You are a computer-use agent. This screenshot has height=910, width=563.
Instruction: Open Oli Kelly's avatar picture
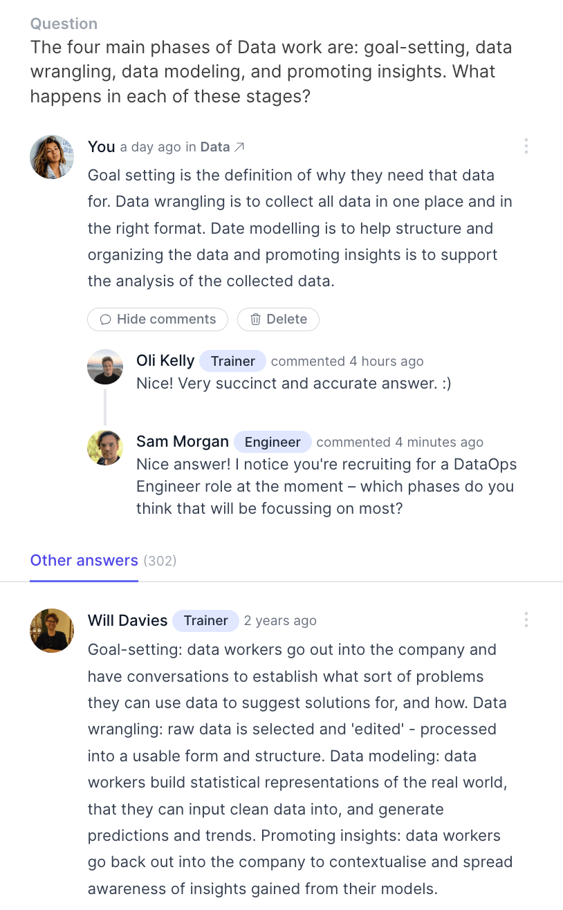105,366
